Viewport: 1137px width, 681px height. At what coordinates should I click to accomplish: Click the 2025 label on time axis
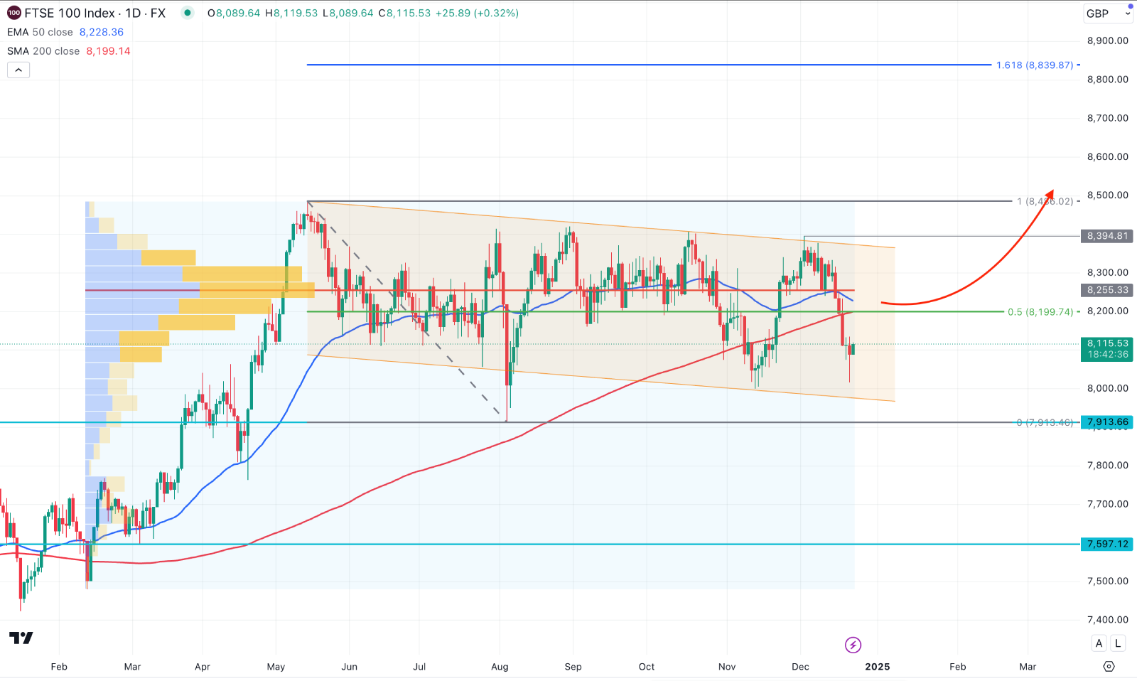tap(878, 667)
